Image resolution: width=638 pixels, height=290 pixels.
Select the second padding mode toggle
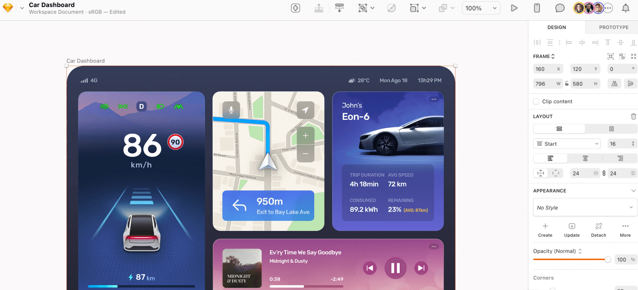(x=555, y=173)
